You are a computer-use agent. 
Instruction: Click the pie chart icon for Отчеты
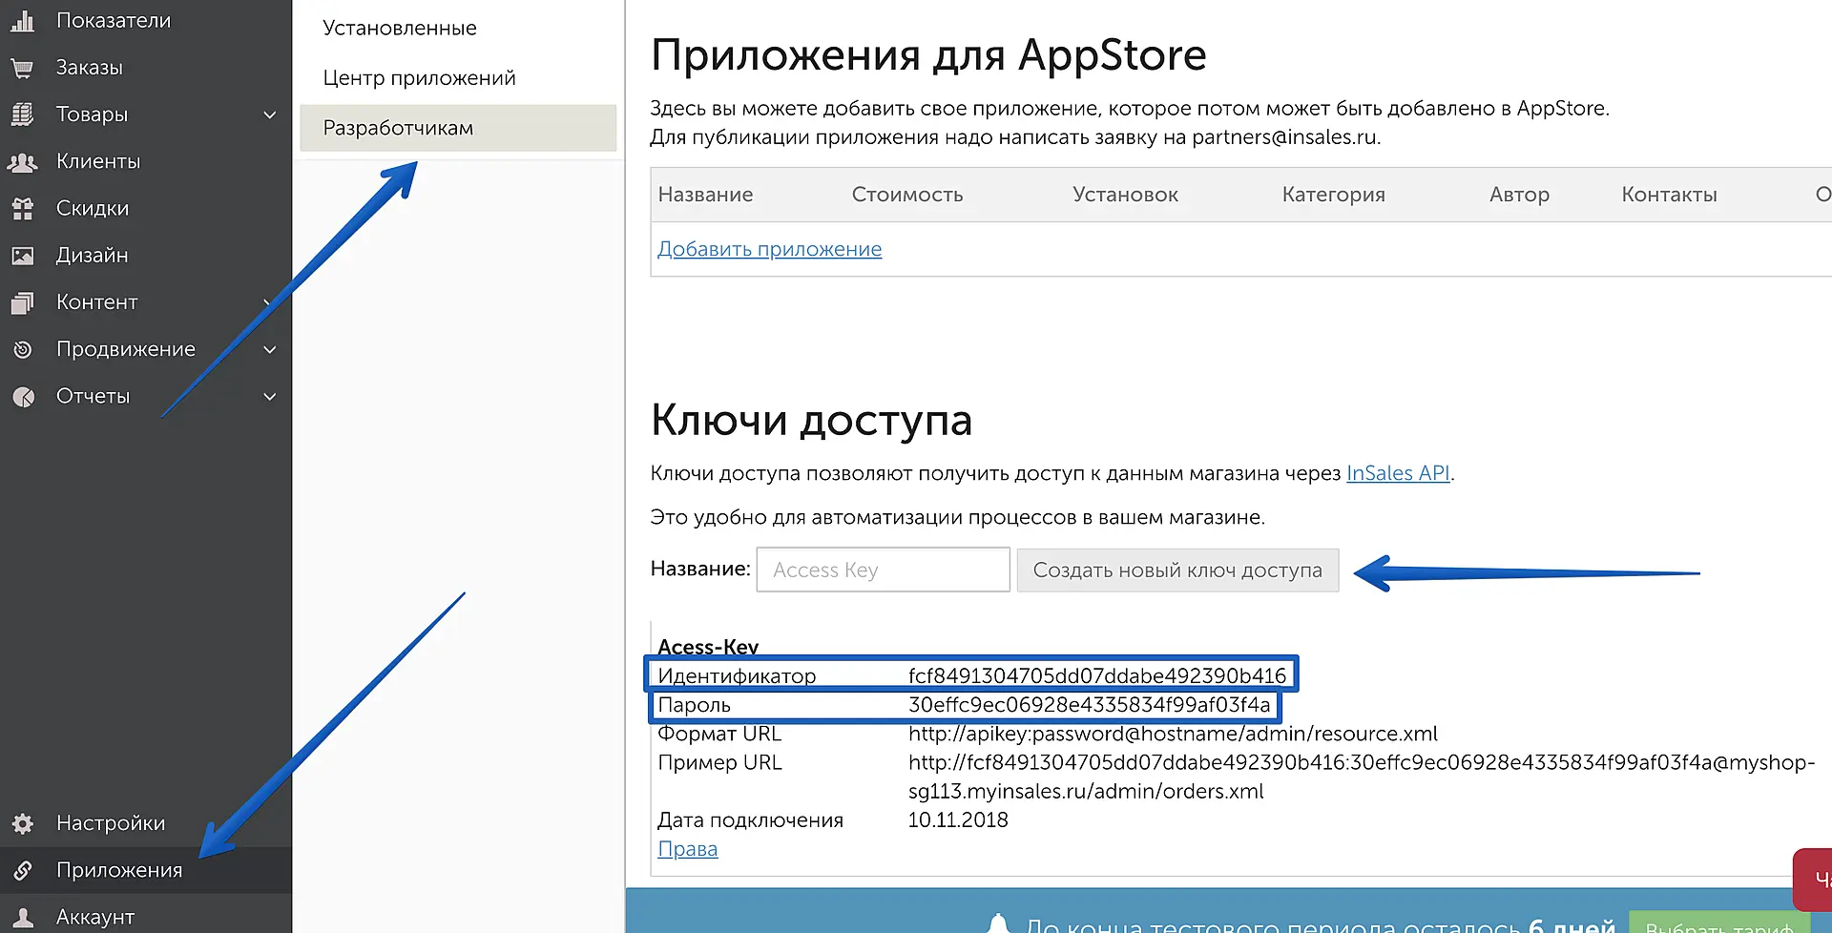click(x=22, y=397)
